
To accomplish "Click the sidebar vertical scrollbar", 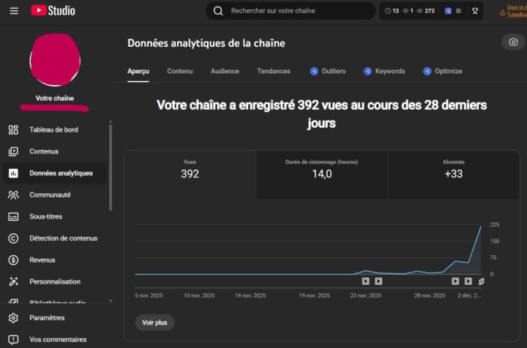I will click(x=111, y=168).
